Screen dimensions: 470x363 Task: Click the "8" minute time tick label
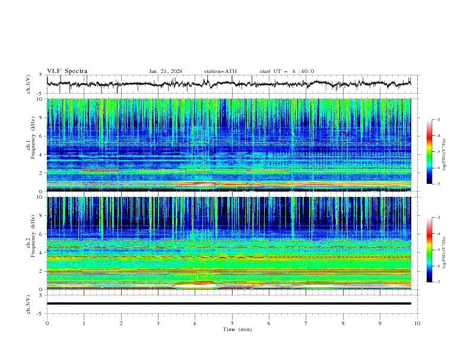coord(343,323)
